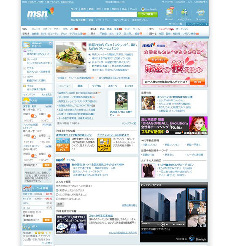232x246 pixels.
Task: Click the Live Search logo
Action: (x=149, y=9)
